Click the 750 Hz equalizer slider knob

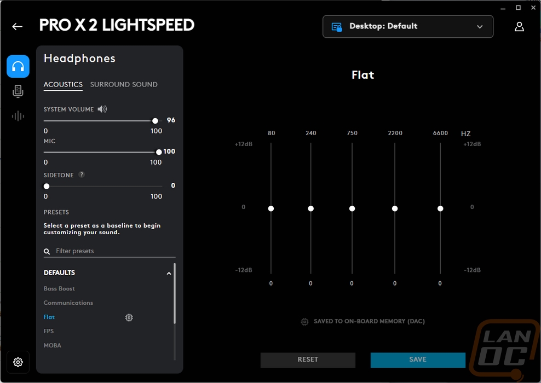352,208
